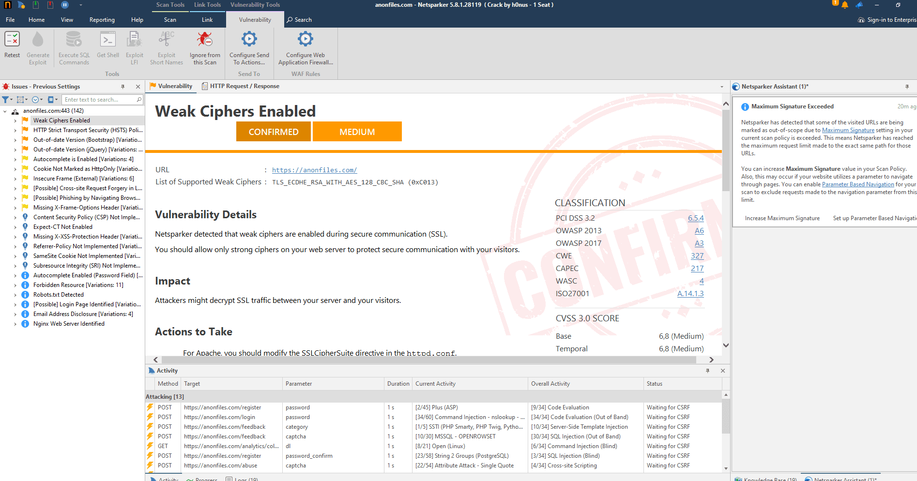Open the grouping icon dropdown in Issues toolbar
917x481 pixels.
click(x=22, y=100)
